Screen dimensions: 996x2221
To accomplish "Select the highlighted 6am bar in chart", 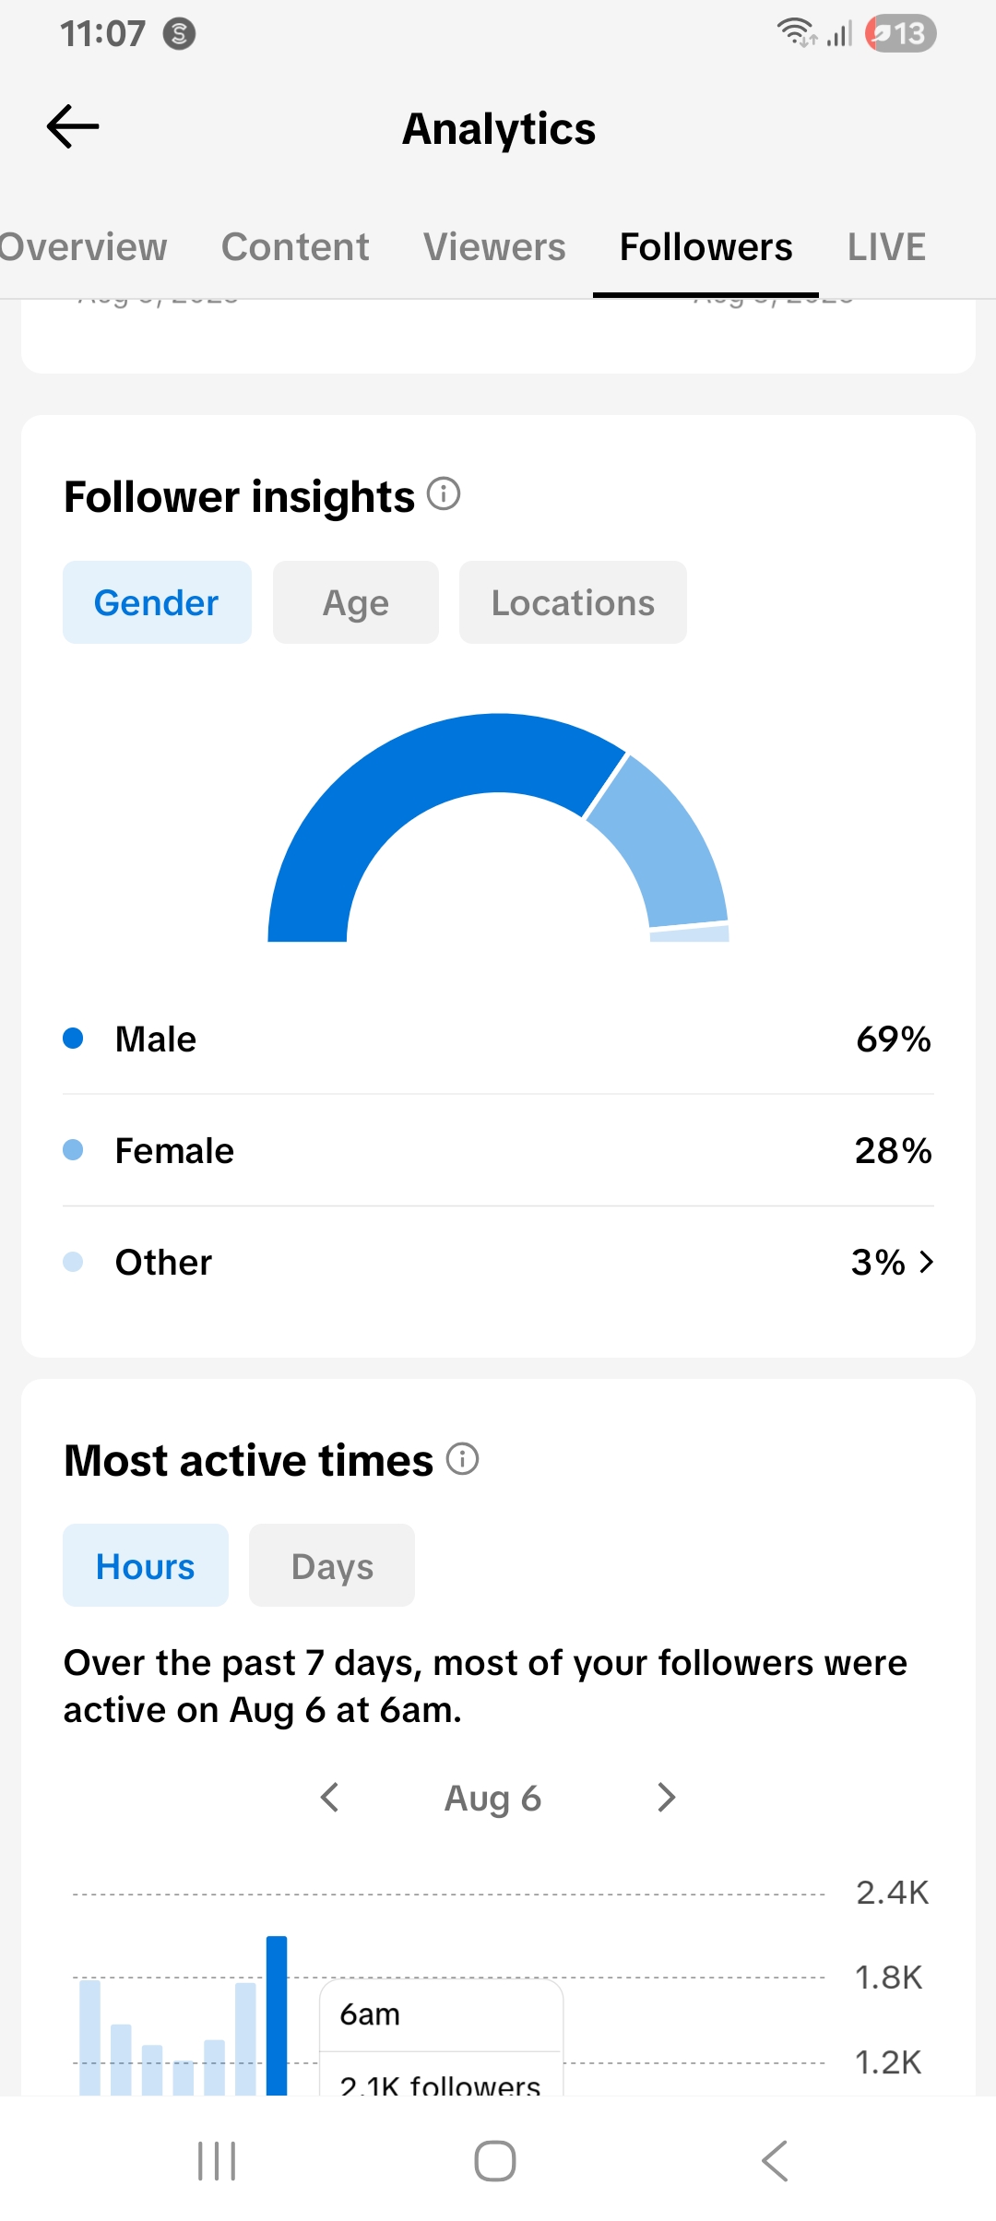I will click(x=277, y=2015).
